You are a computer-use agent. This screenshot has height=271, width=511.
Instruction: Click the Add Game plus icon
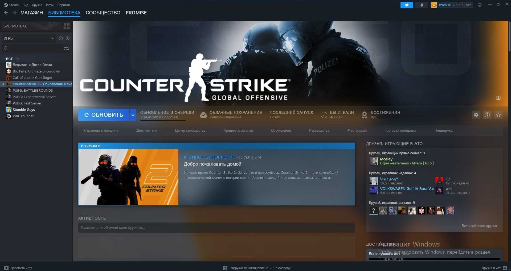pyautogui.click(x=6, y=268)
